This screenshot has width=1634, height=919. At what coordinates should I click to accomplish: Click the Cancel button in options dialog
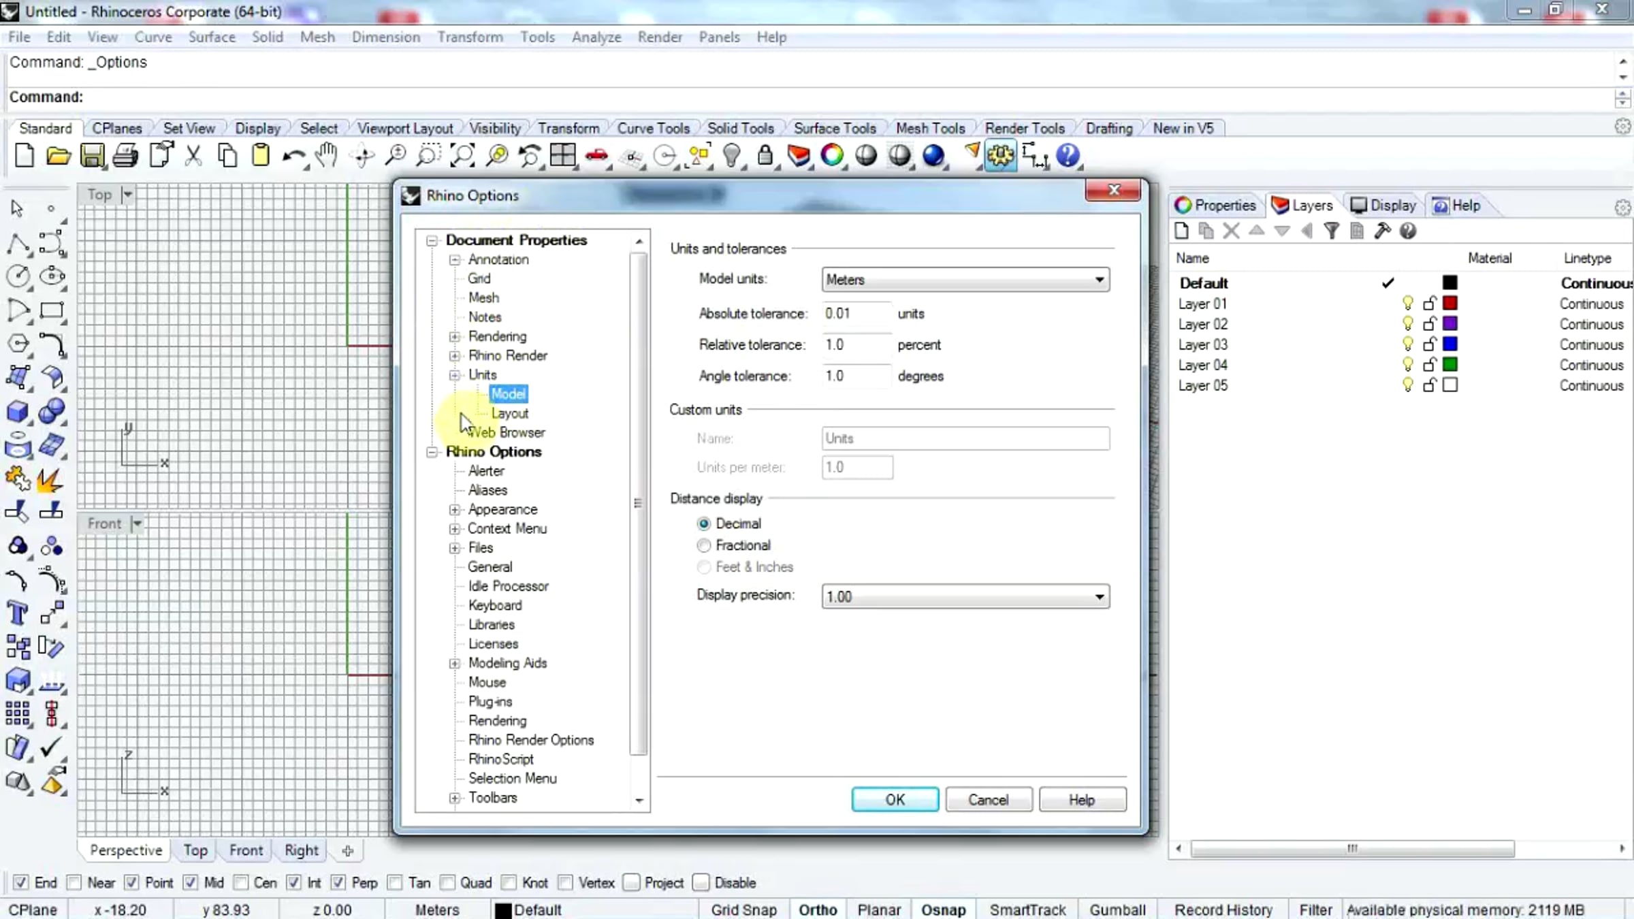[988, 800]
